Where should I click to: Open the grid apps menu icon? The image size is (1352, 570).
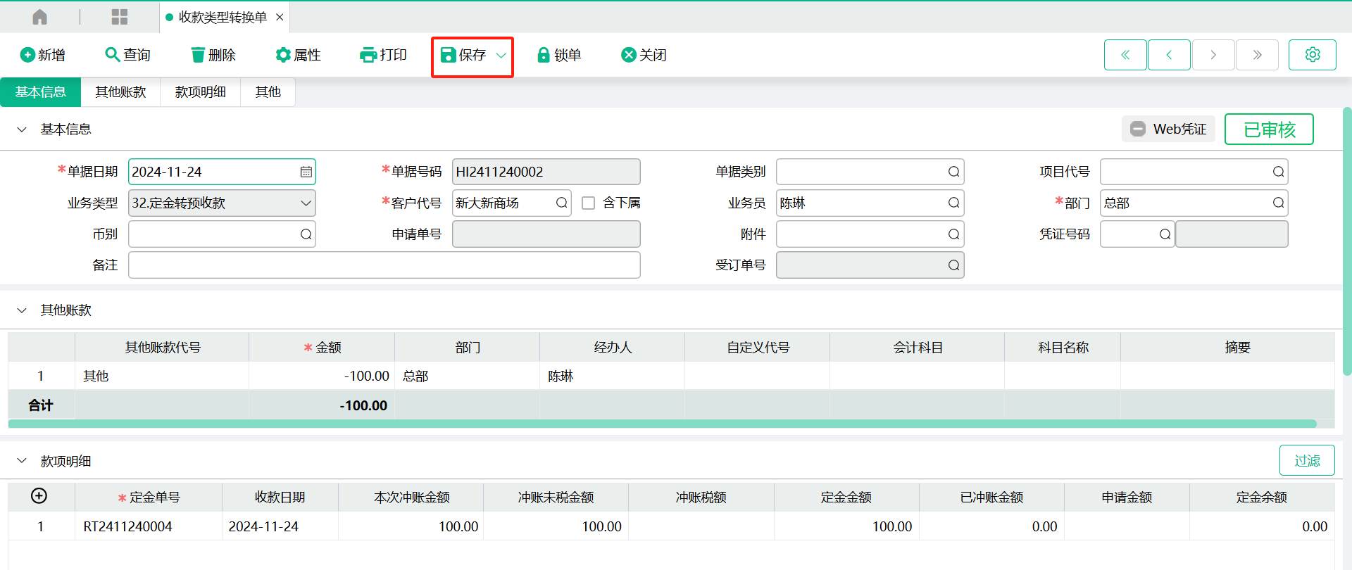pyautogui.click(x=120, y=17)
